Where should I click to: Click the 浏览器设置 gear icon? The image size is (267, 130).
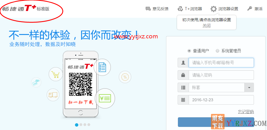(x=214, y=9)
